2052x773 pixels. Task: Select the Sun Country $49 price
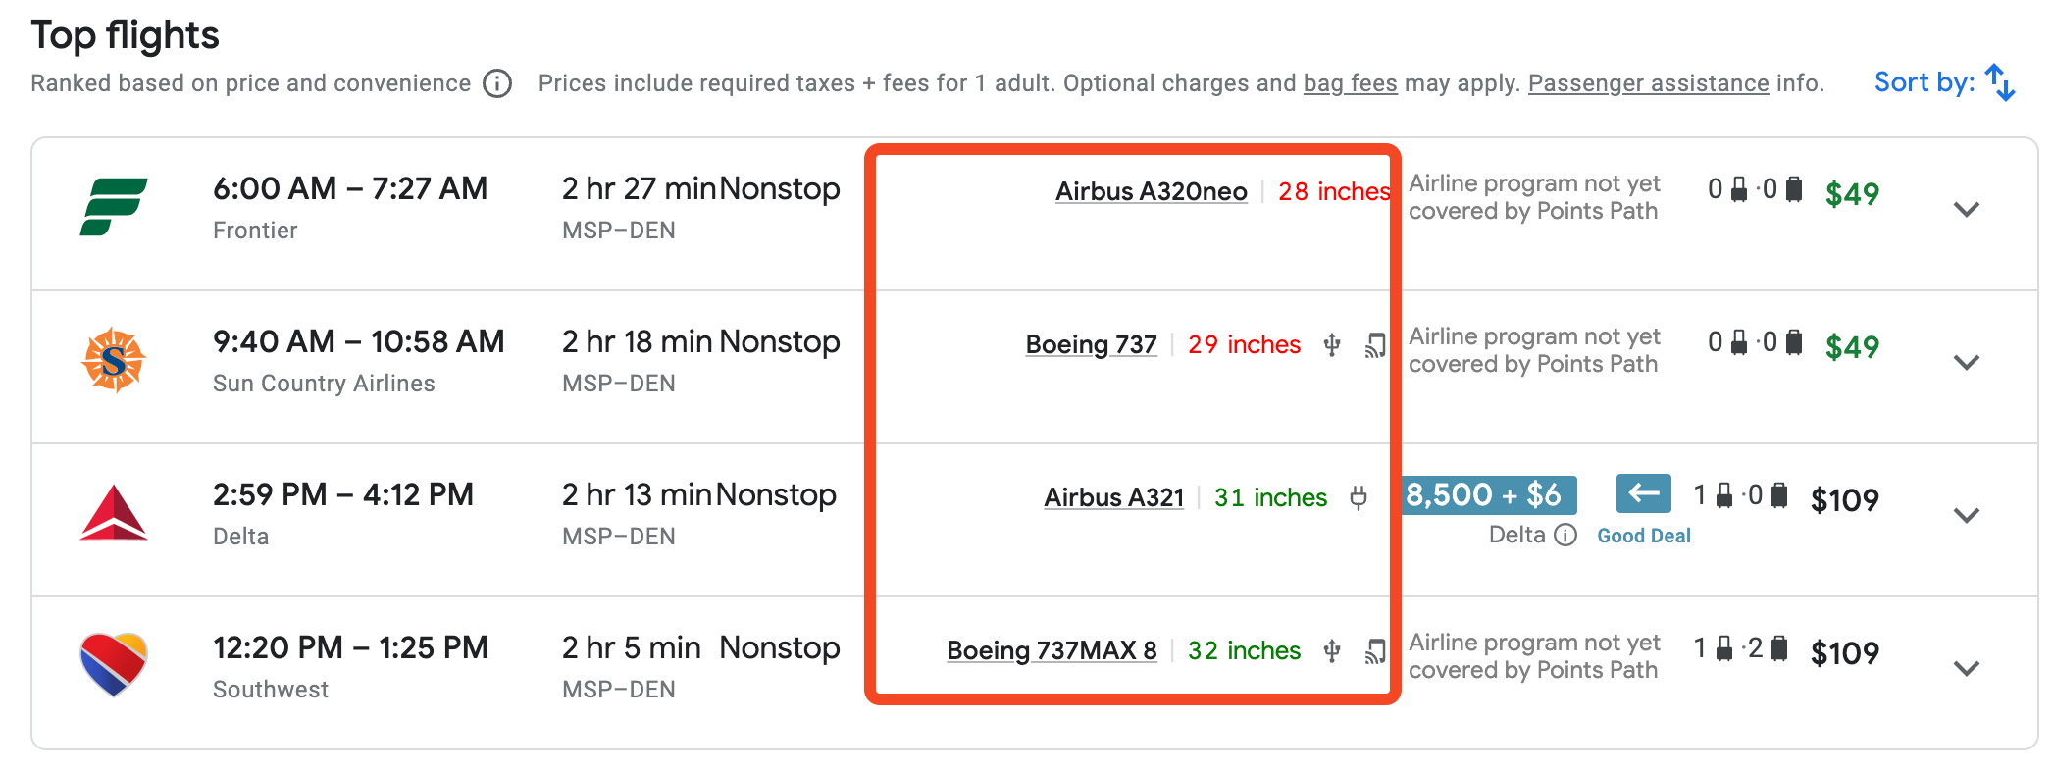[1852, 346]
